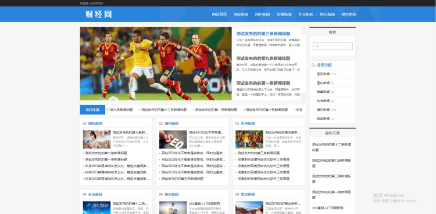Open the 网站SEO优化不单单是... title beside the SEO thumbnail
The width and height of the screenshot is (436, 214).
[x=206, y=133]
